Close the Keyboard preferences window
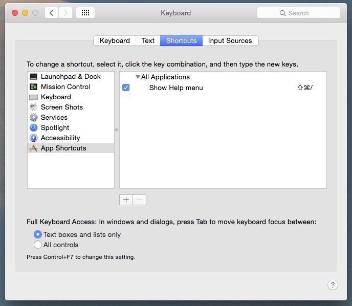This screenshot has width=352, height=306. 15,13
